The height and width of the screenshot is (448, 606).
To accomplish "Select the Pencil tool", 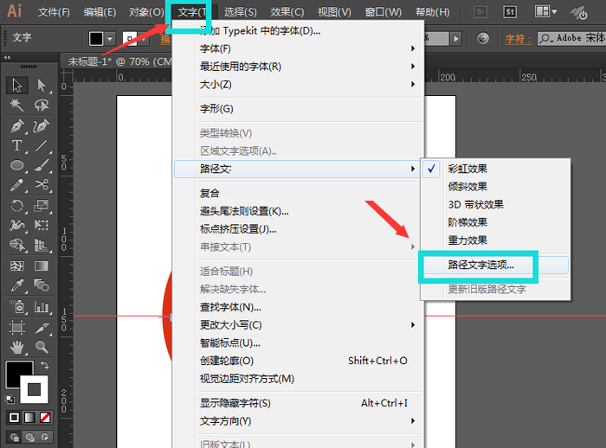I will pyautogui.click(x=16, y=185).
